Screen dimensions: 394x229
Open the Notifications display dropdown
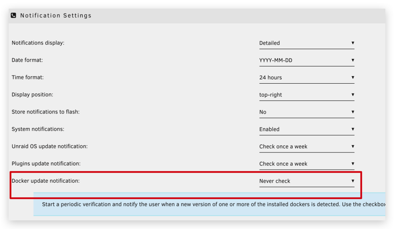click(307, 43)
